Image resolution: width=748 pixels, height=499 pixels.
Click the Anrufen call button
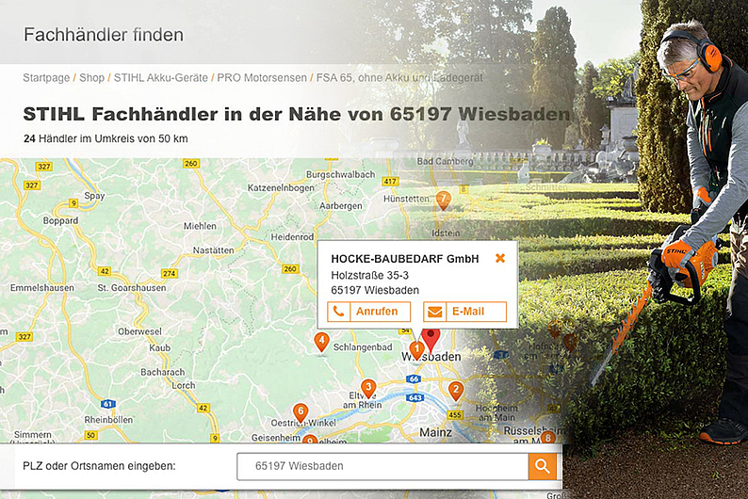(x=368, y=312)
